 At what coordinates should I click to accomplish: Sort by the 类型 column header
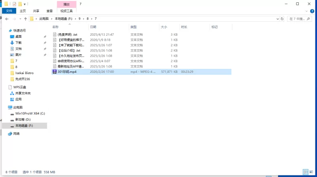pyautogui.click(x=134, y=27)
